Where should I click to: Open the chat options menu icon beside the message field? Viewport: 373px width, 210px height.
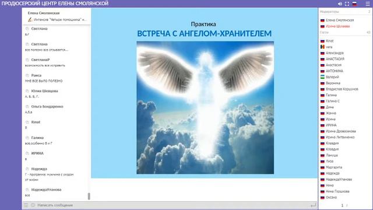coord(26,205)
